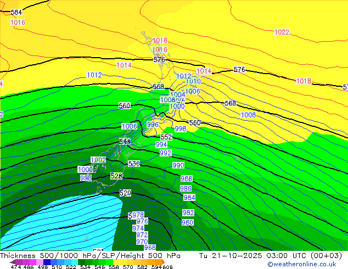Click the blue "992" isobar label
The width and height of the screenshot is (348, 269).
(166, 153)
